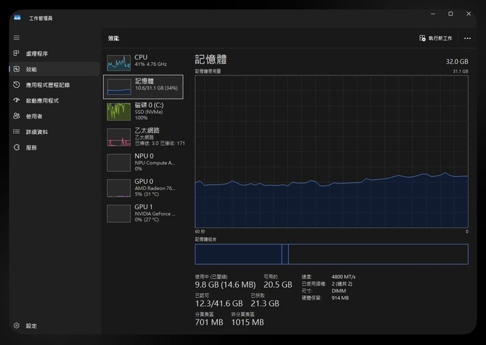Click SSD (NVMe) disk description

(x=148, y=112)
